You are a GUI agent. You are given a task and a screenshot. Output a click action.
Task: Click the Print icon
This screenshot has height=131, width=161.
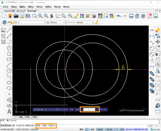tap(131, 16)
